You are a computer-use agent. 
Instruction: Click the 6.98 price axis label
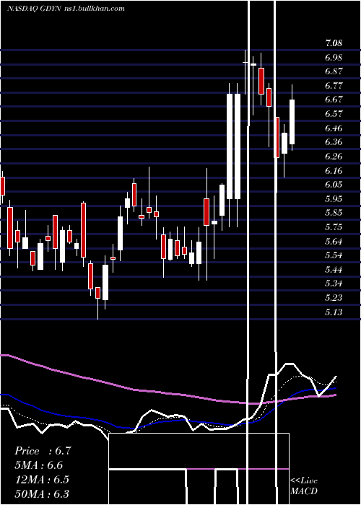[x=334, y=57]
